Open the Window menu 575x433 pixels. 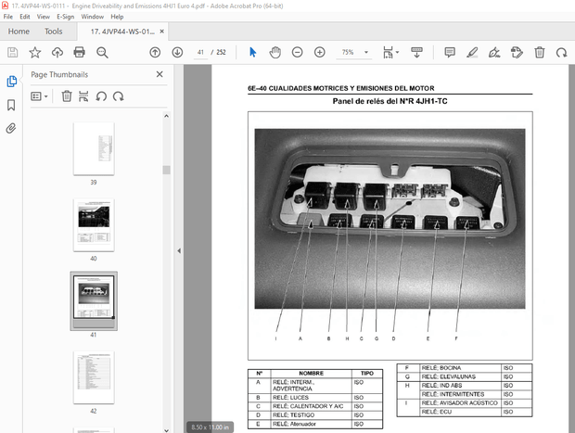point(92,17)
